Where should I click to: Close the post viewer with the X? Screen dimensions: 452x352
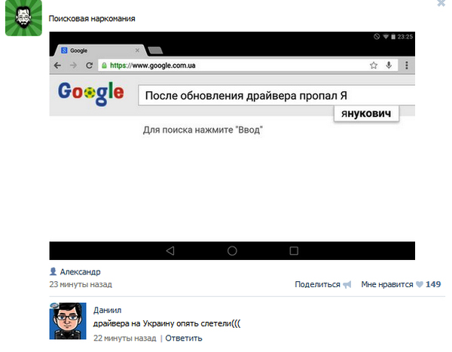coord(441,3)
